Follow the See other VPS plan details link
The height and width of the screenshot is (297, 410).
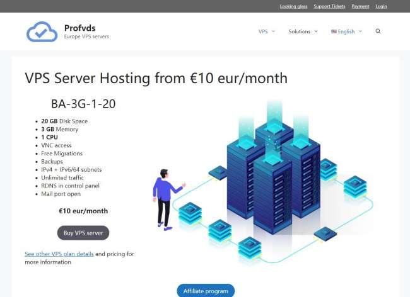coord(59,254)
